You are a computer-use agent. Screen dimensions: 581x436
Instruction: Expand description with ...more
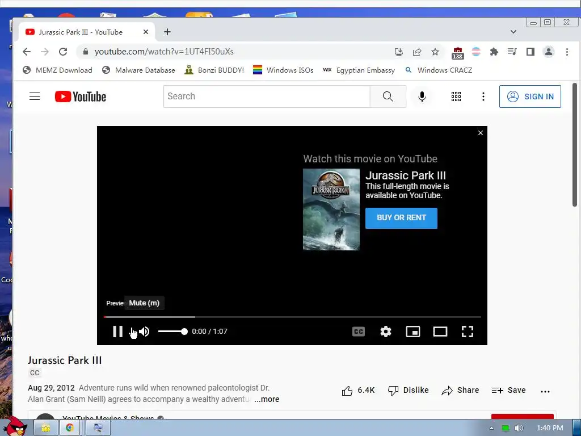coord(267,399)
